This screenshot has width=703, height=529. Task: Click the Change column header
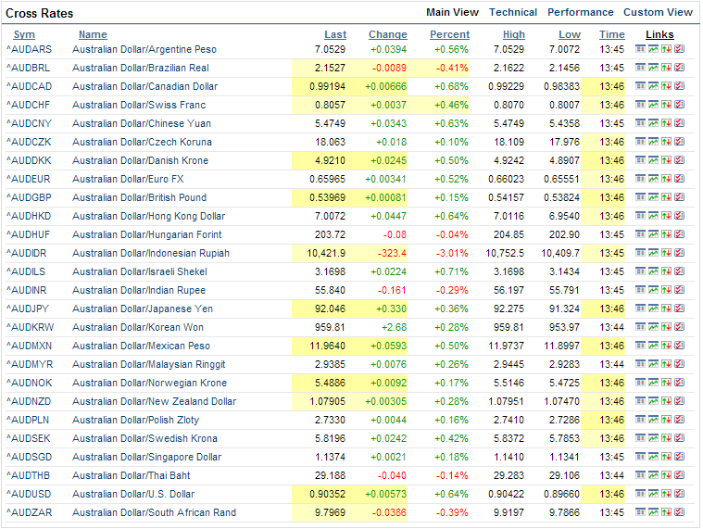387,34
